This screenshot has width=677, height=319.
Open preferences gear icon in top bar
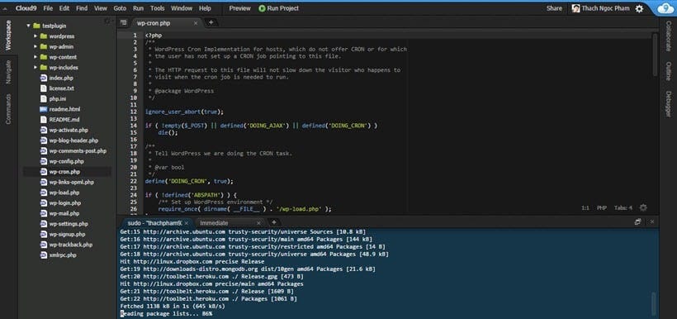(x=640, y=8)
